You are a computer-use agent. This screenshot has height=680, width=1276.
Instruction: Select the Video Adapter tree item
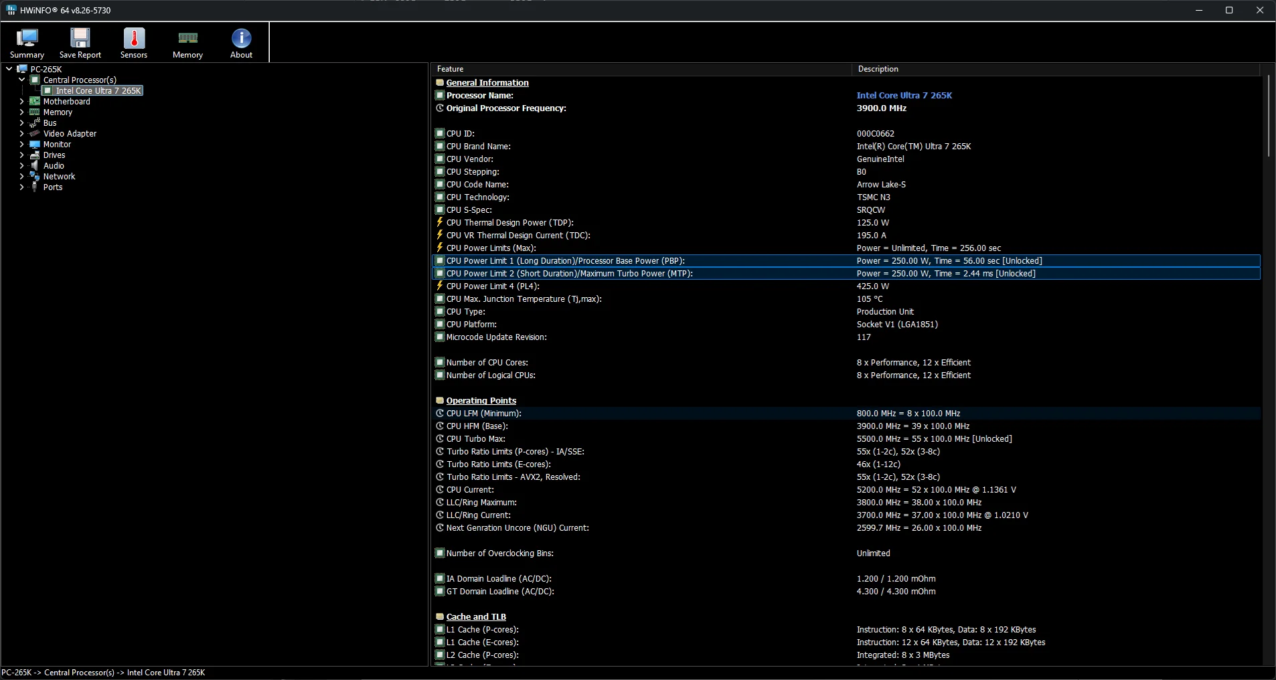[x=70, y=134]
